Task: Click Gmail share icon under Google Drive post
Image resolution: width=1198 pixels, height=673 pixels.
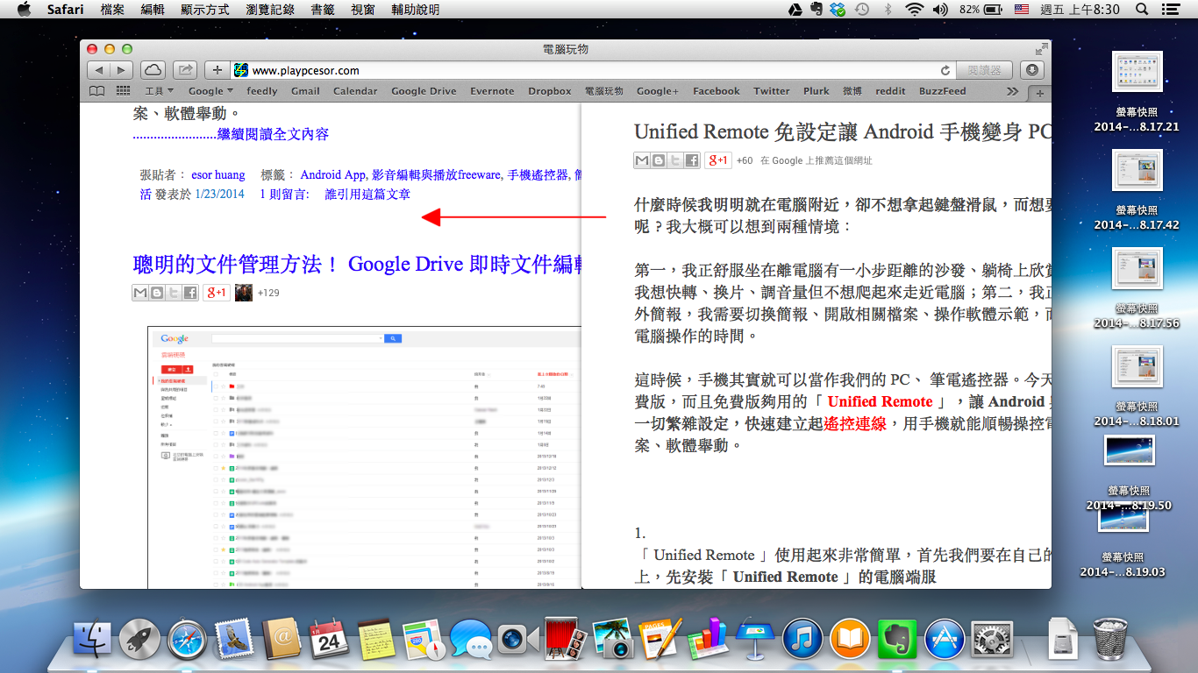Action: tap(140, 293)
